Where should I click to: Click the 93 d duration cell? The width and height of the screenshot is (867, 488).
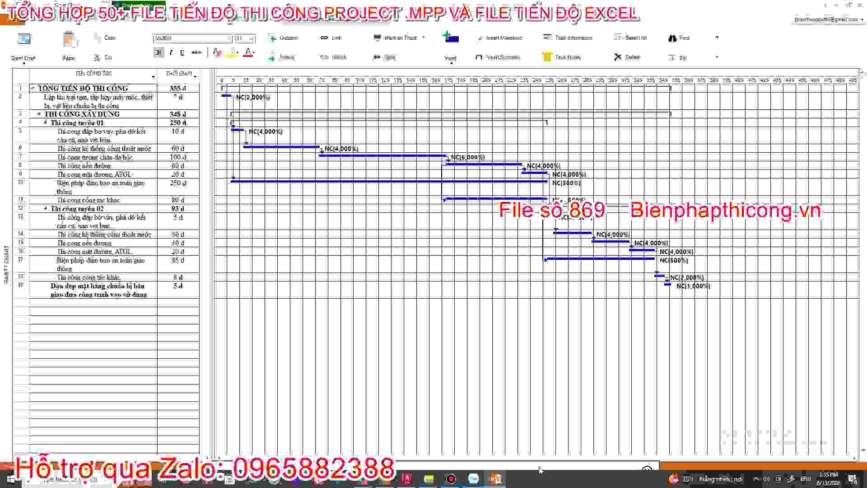(x=178, y=208)
